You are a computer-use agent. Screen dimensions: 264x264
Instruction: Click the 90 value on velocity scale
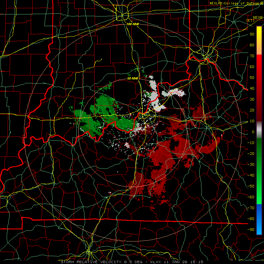(x=252, y=34)
